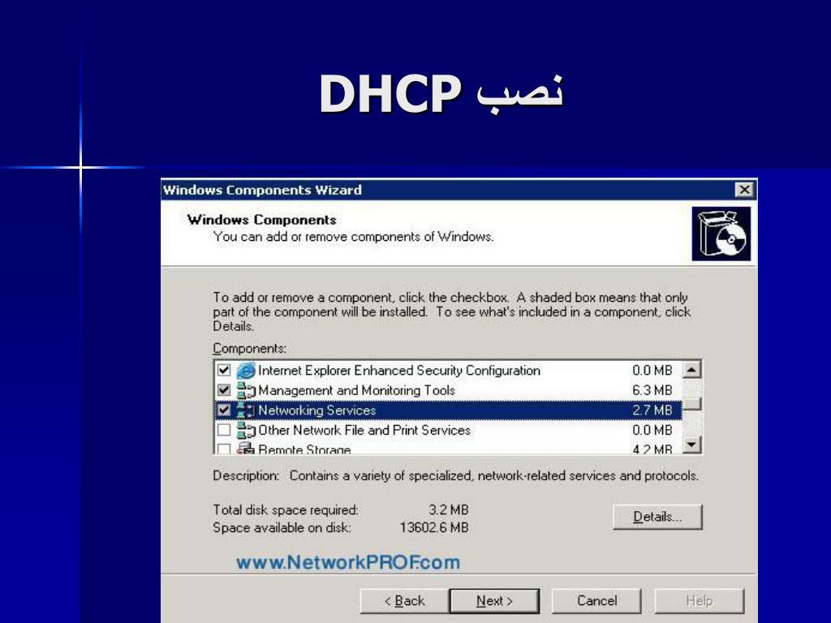Click the components list scrollbar thumb
The height and width of the screenshot is (623, 831).
point(692,404)
